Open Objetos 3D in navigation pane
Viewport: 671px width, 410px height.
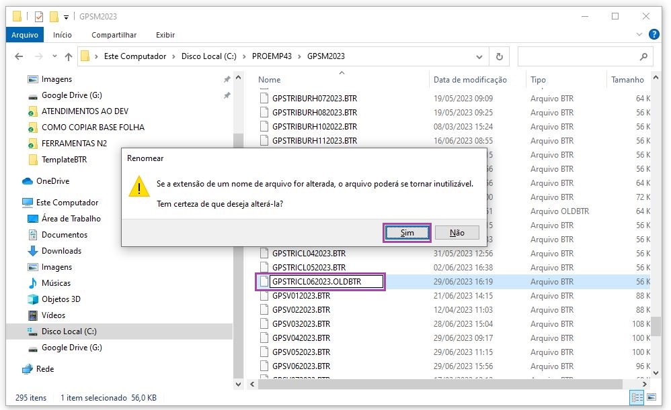point(61,299)
